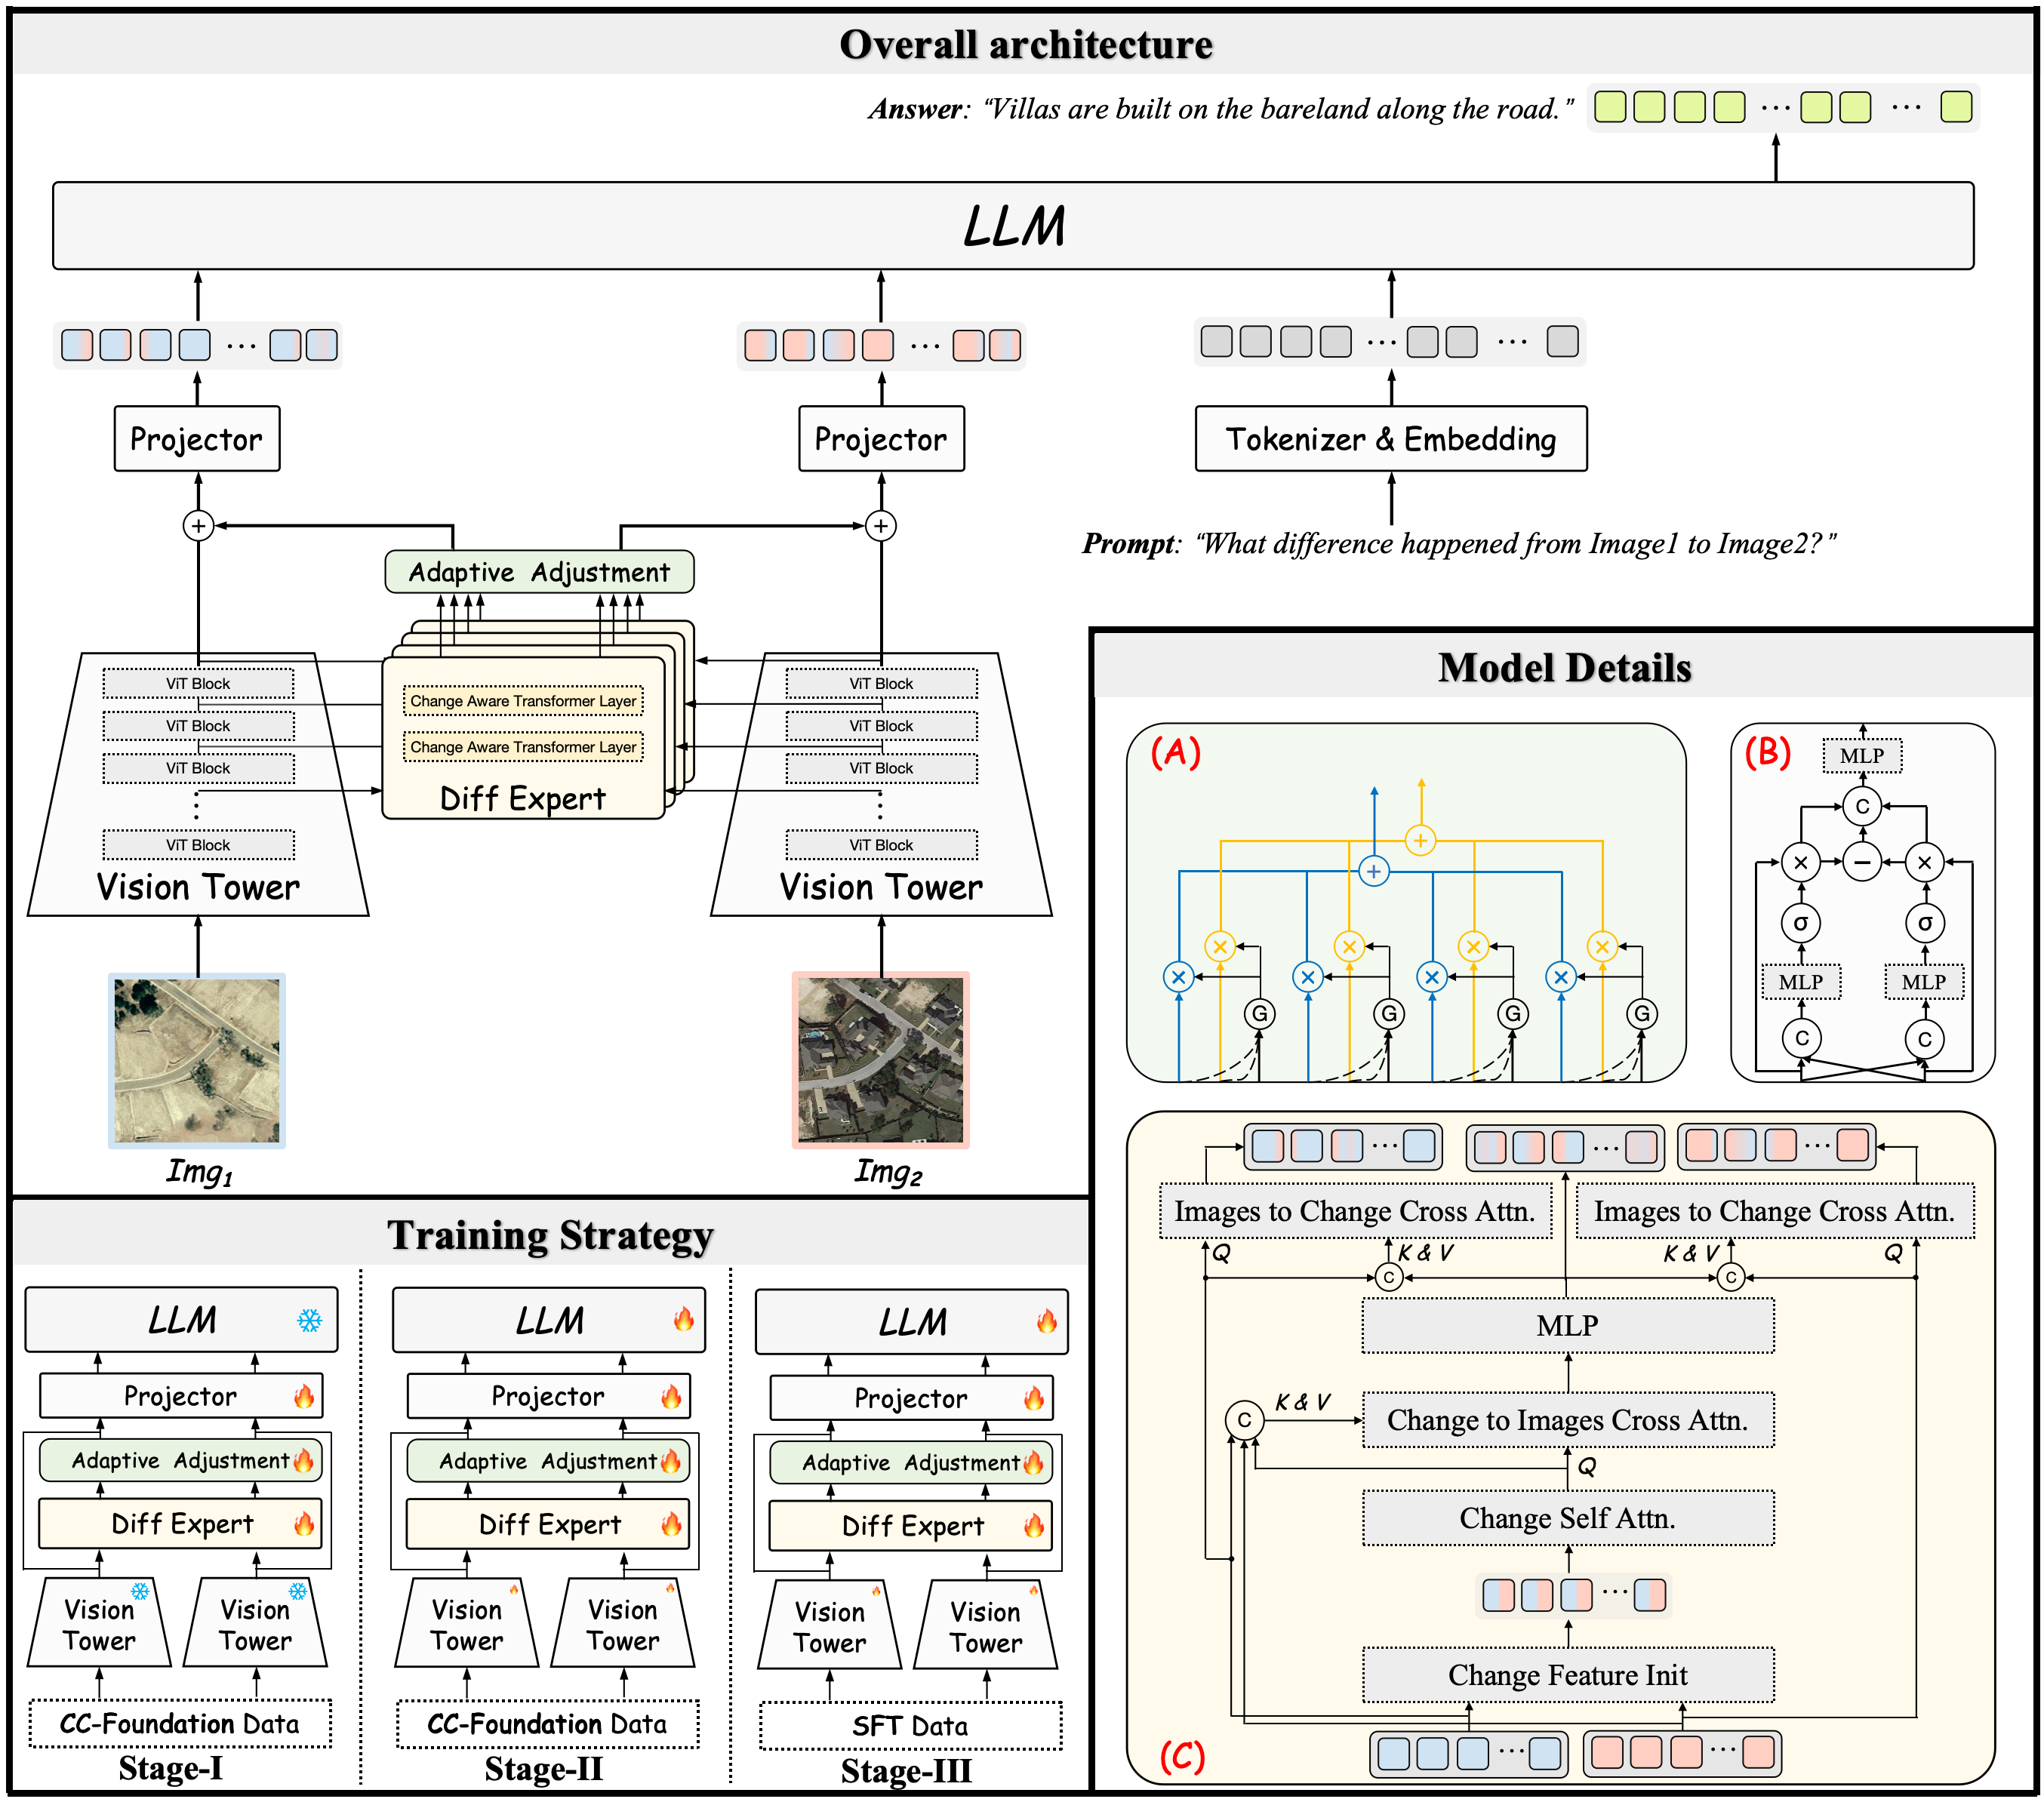Click the SFT Data box in Stage-III

tap(910, 1726)
